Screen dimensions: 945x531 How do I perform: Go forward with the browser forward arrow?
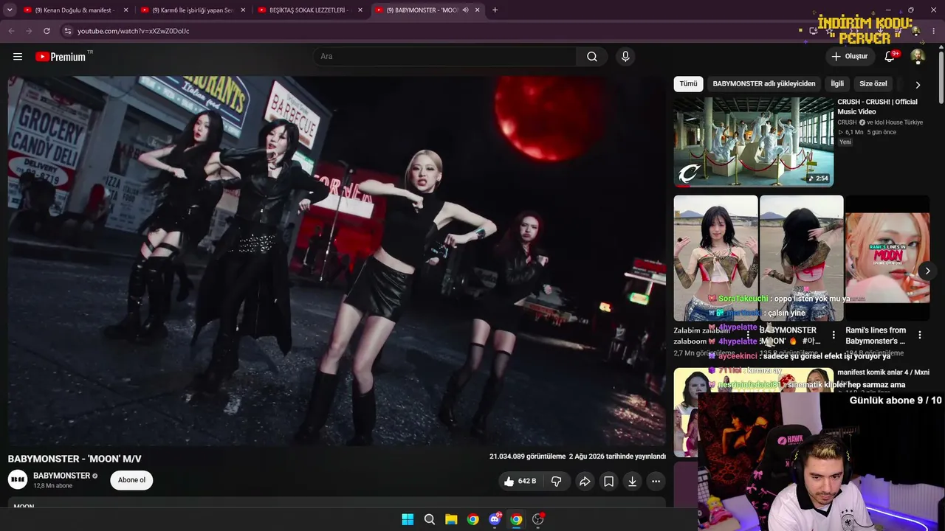coord(29,31)
